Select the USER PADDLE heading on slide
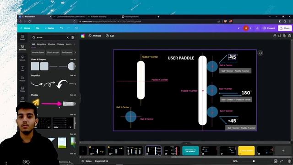The width and height of the screenshot is (293, 165). coord(181,58)
